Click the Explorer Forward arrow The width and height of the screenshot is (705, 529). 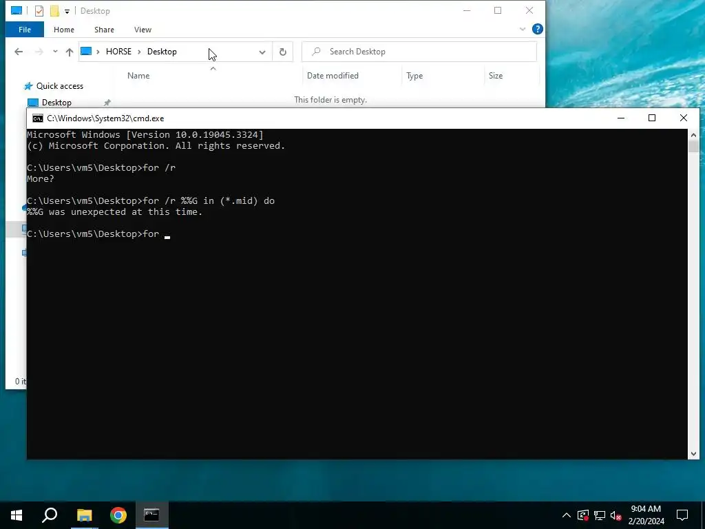(x=39, y=52)
